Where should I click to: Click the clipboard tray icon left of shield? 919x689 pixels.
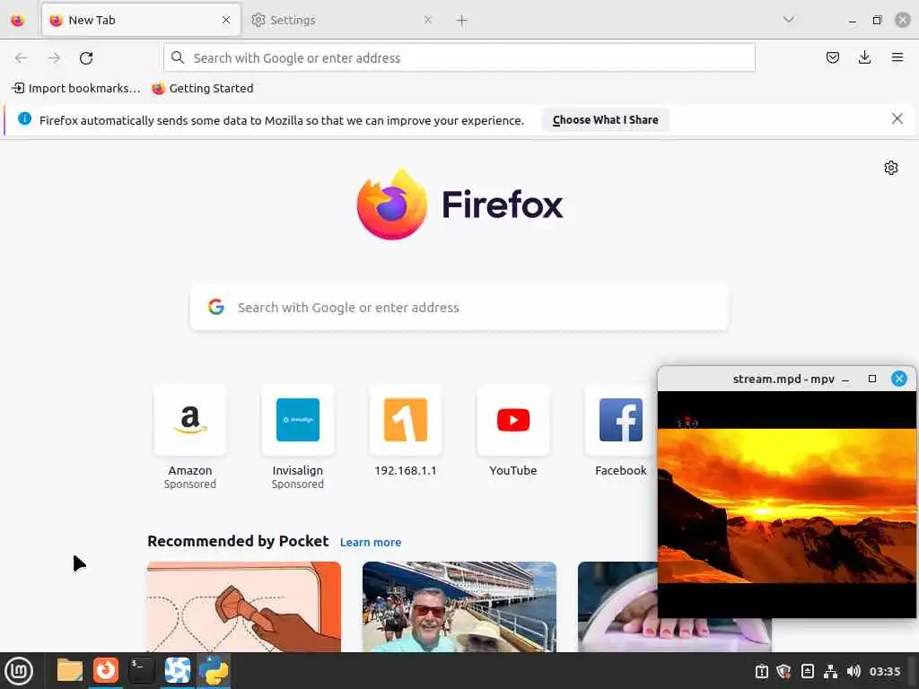tap(761, 671)
